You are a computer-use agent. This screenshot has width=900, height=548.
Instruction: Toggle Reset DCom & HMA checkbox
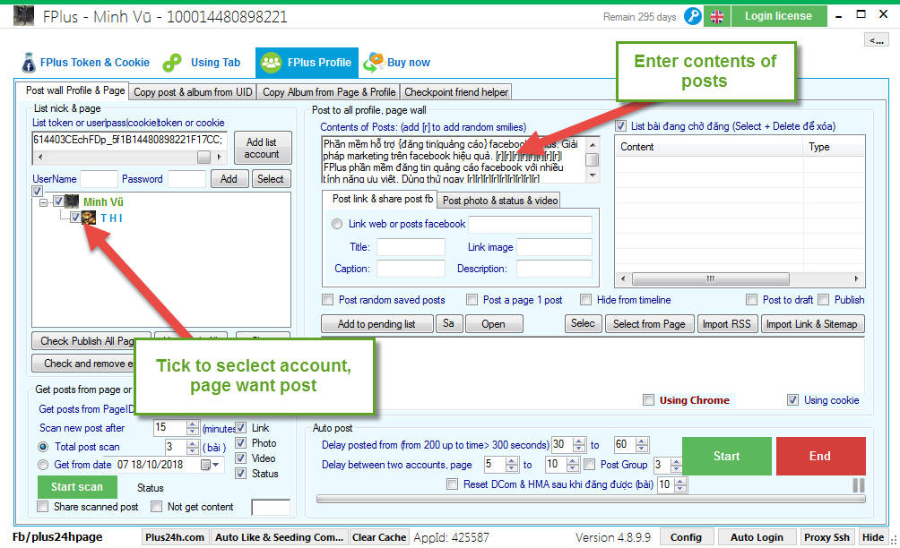pyautogui.click(x=453, y=484)
